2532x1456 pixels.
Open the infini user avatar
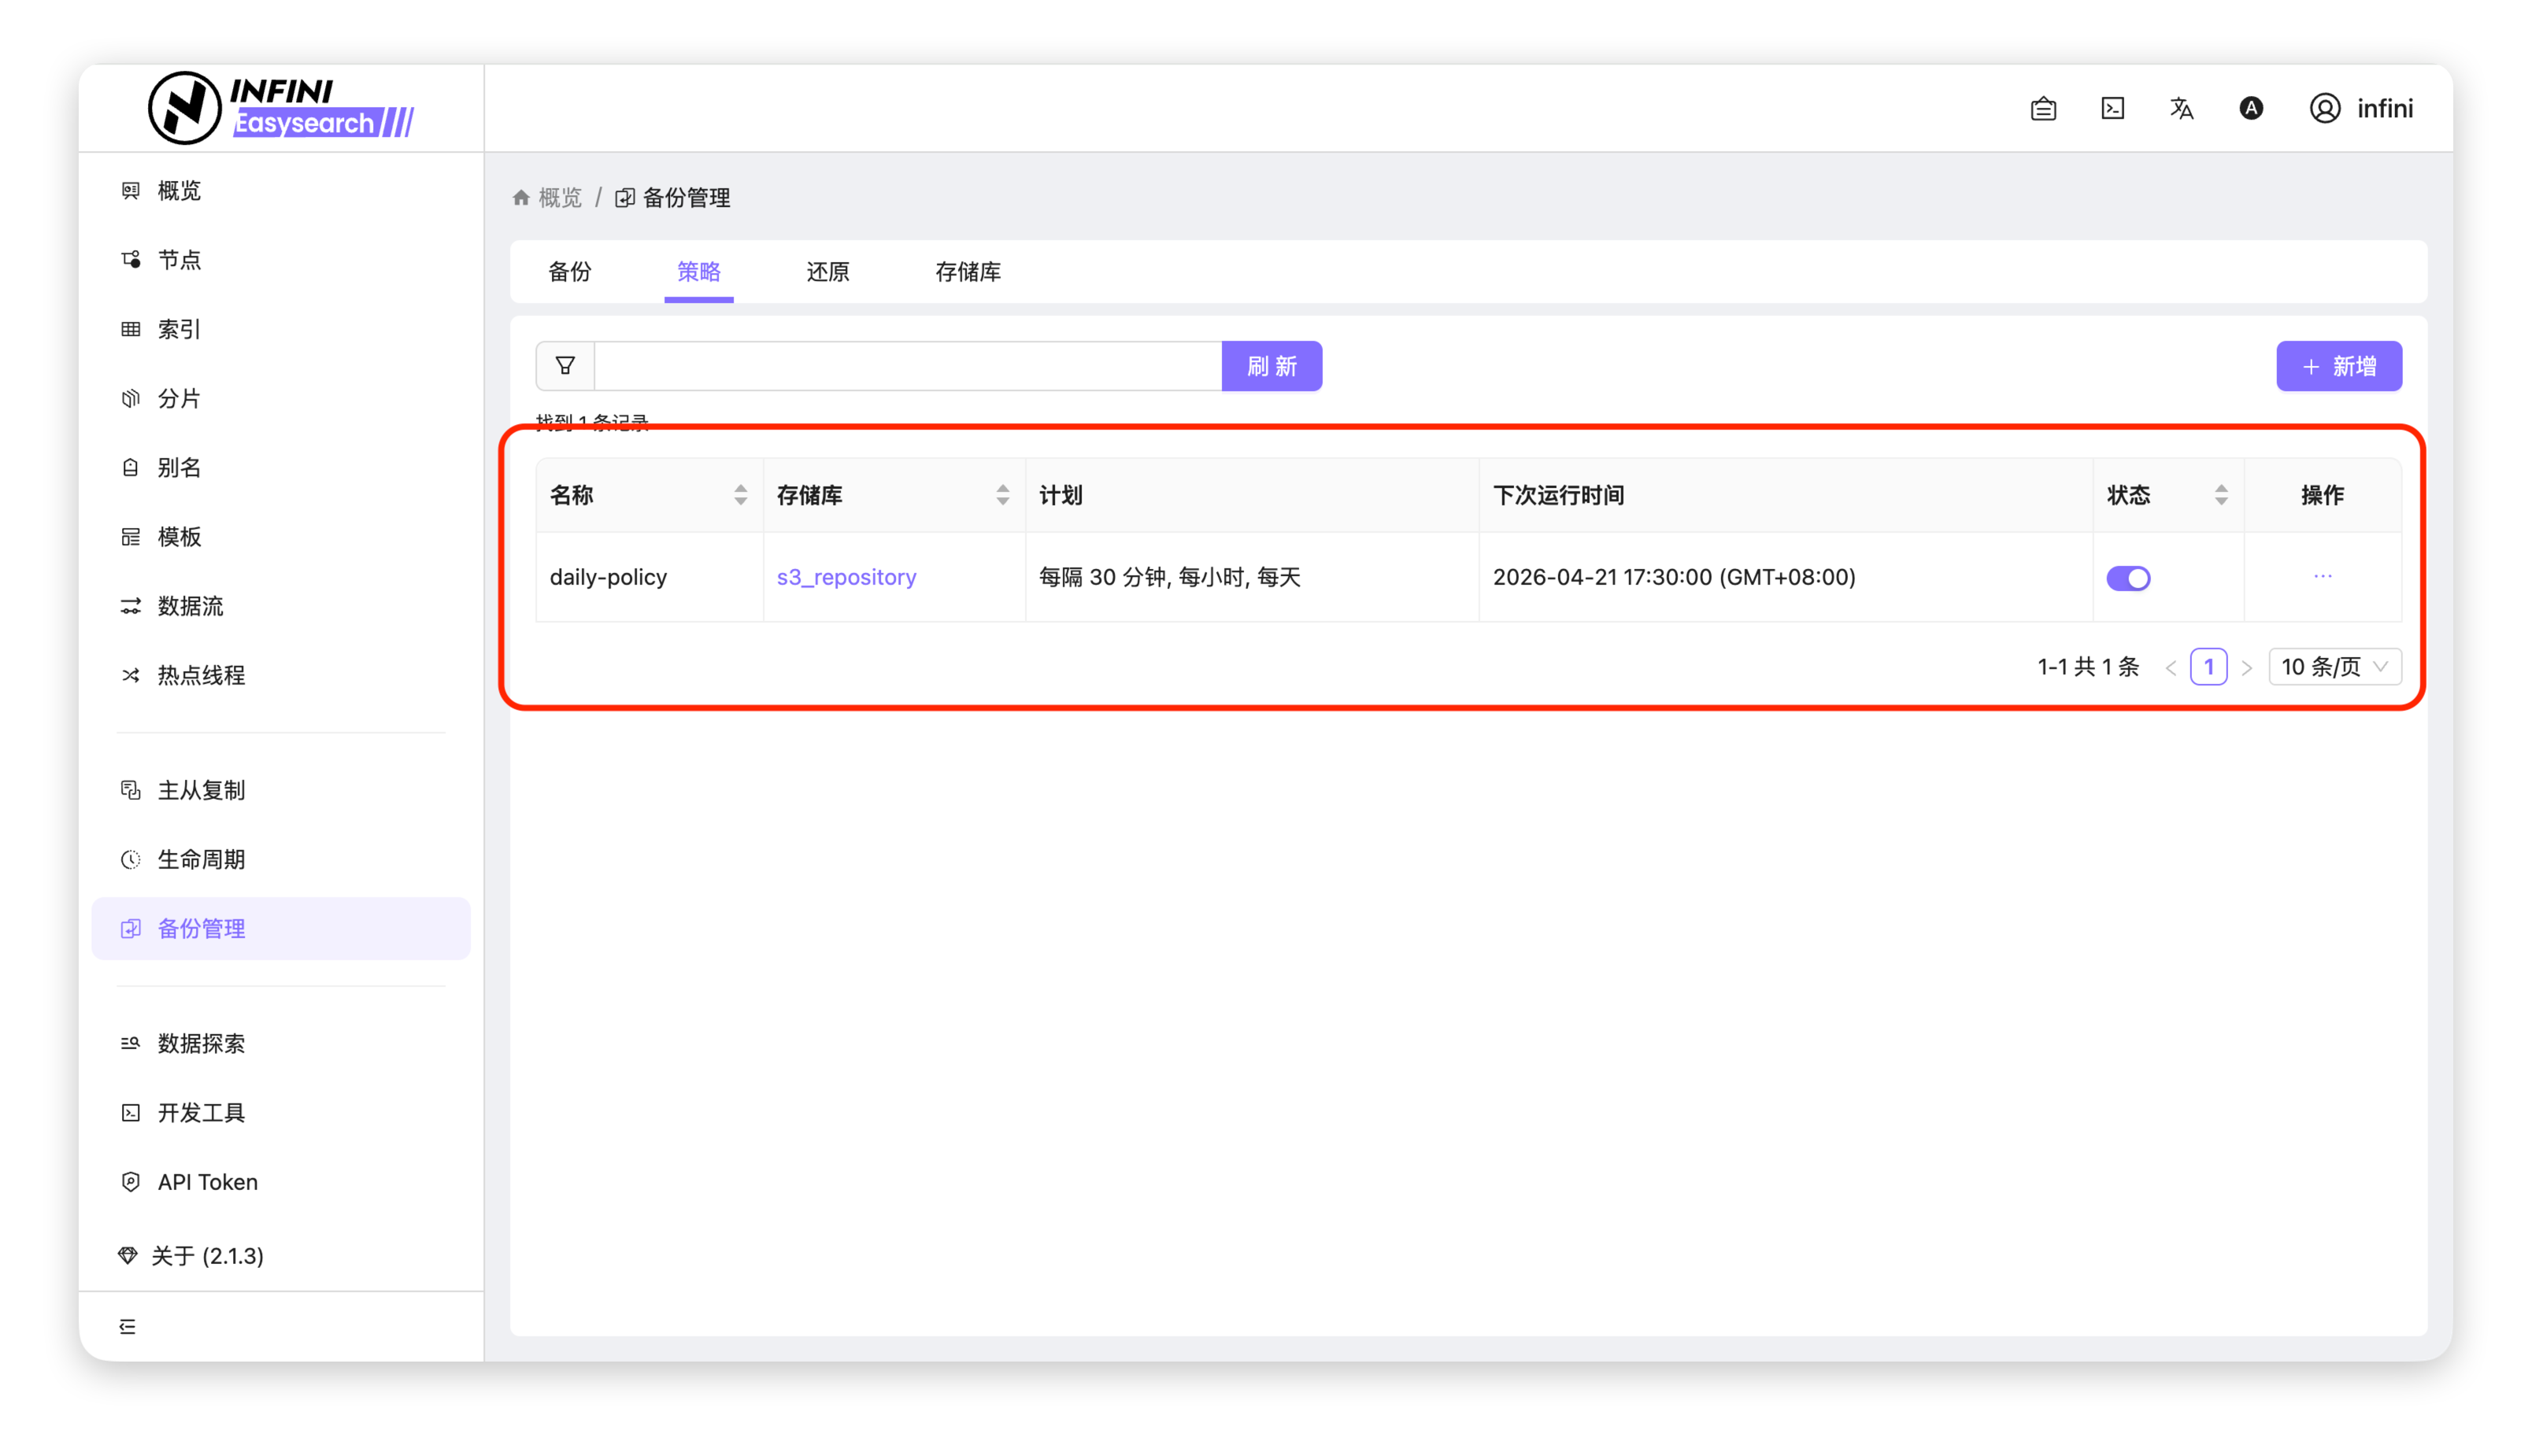[2324, 108]
